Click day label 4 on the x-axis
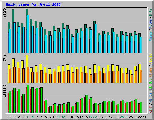Viewport: 154px width, 120px height. click(x=23, y=117)
